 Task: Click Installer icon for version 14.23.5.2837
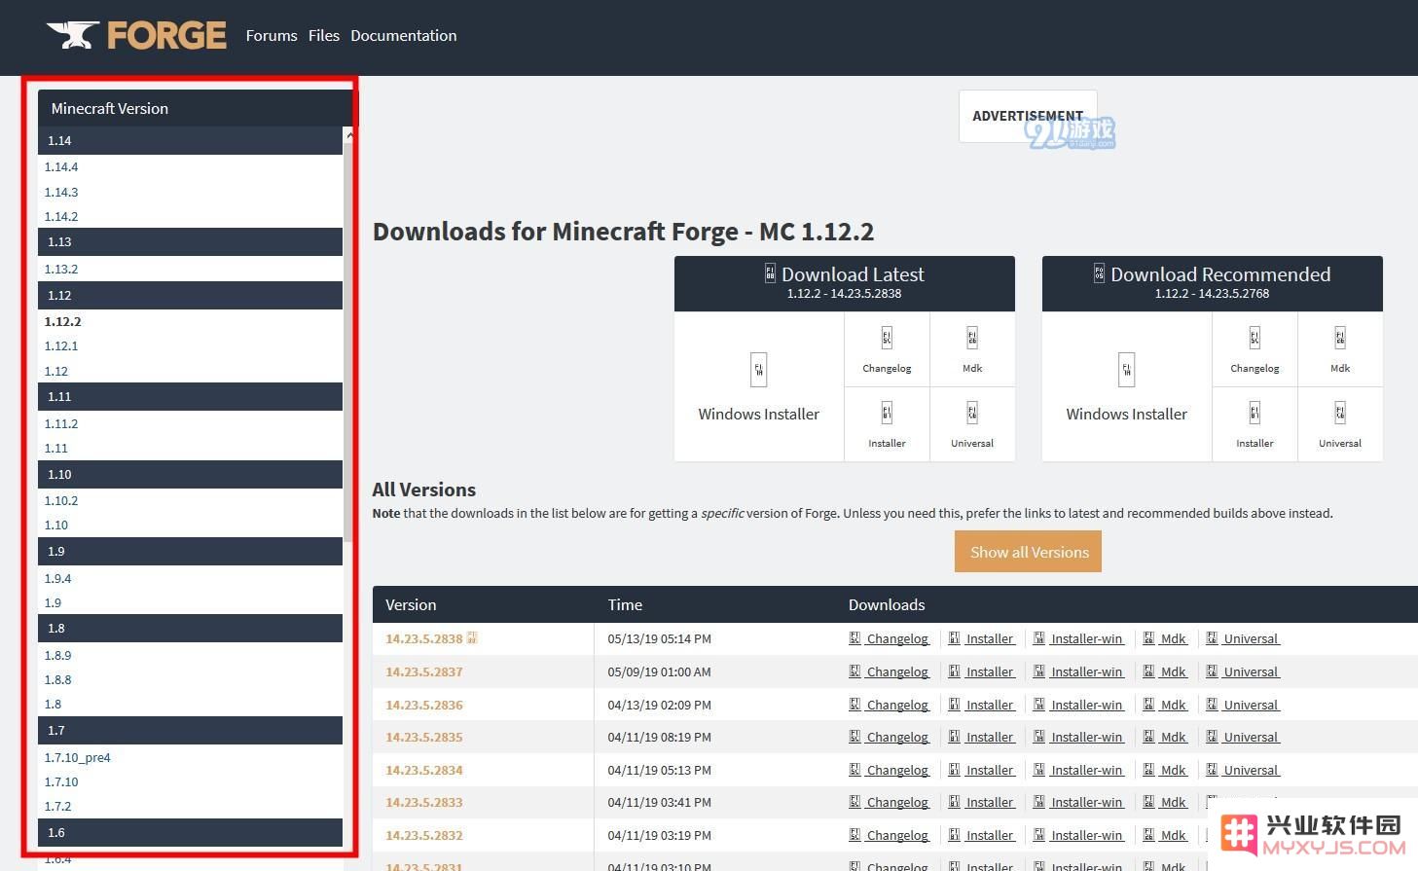click(954, 671)
